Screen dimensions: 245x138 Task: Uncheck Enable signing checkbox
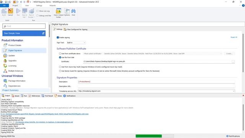point(58,38)
